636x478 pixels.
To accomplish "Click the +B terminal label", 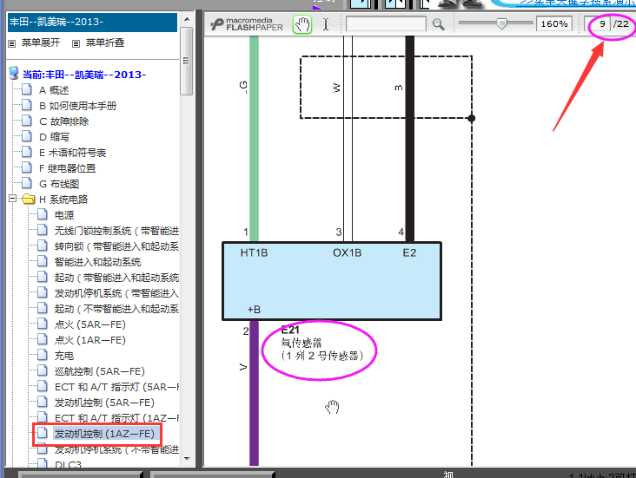I will pos(254,310).
